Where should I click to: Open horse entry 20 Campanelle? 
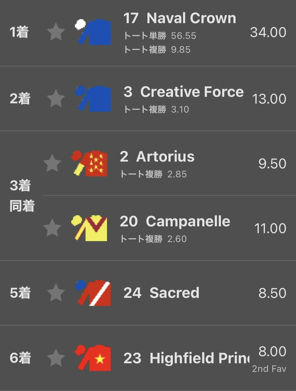175,222
